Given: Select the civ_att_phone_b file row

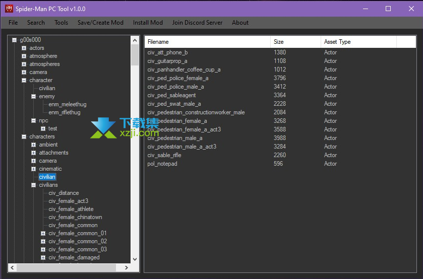Looking at the screenshot, I should click(x=280, y=52).
